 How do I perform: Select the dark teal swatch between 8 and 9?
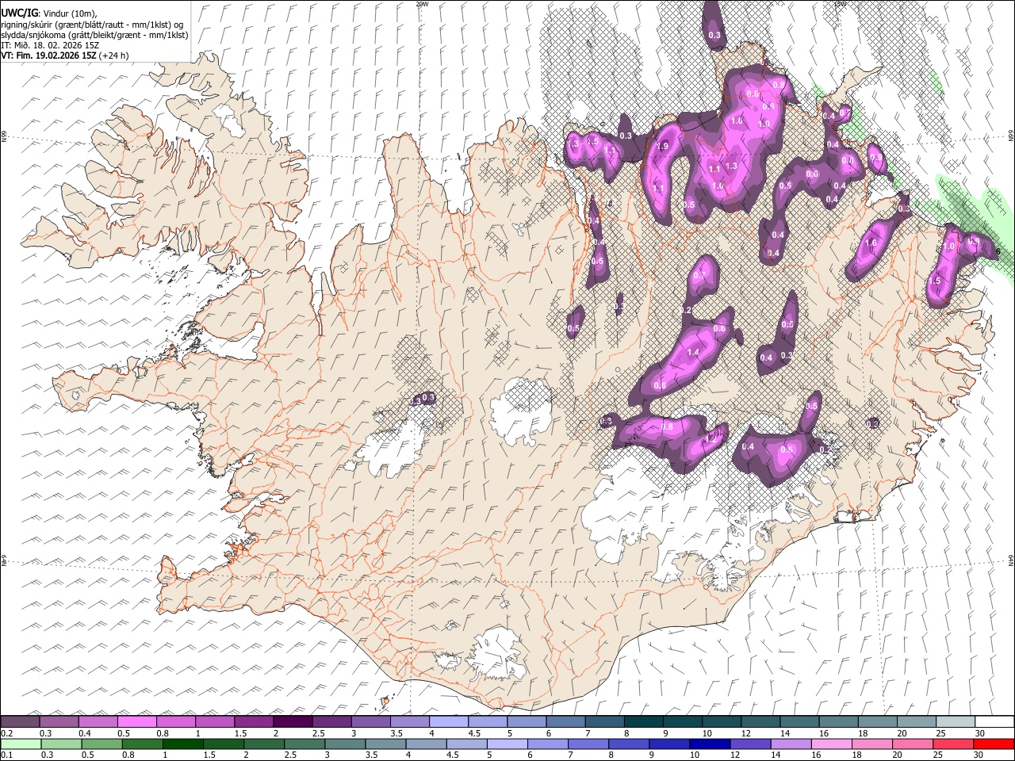click(x=643, y=722)
